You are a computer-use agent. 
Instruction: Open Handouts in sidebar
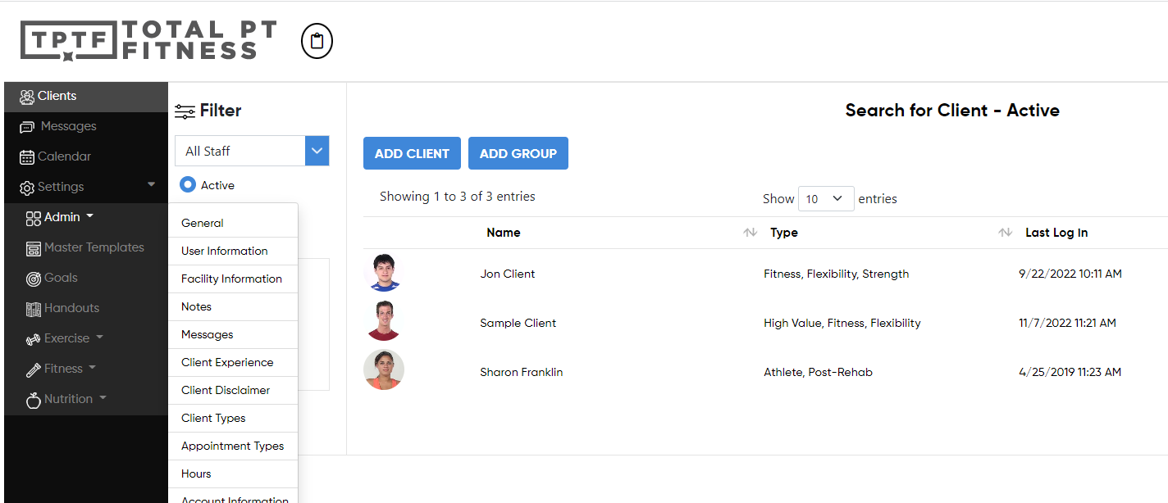tap(86, 309)
